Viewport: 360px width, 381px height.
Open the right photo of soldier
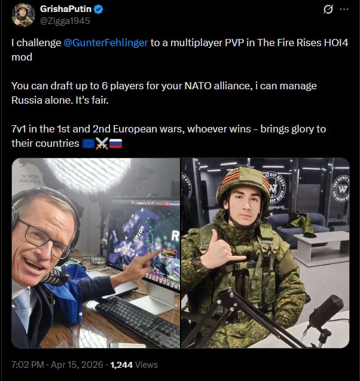(x=265, y=253)
